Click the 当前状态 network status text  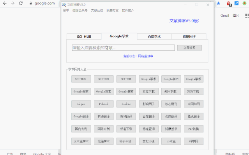[138, 56]
